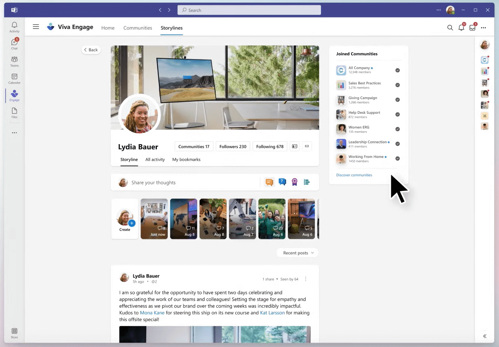Open Sales Best Practices shortcut in right rail
Viewport: 499px width, 347px height.
(x=484, y=71)
